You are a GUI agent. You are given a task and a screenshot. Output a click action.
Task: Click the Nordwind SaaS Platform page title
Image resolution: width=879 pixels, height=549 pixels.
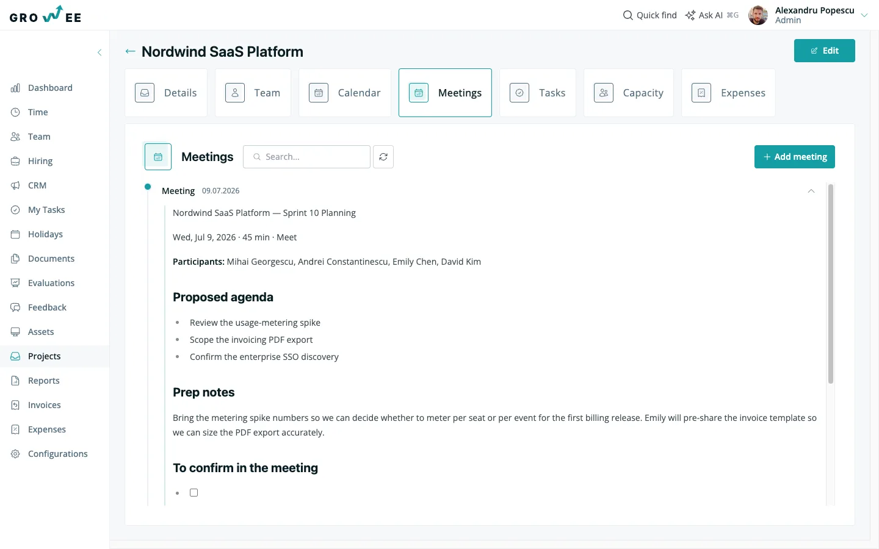222,52
